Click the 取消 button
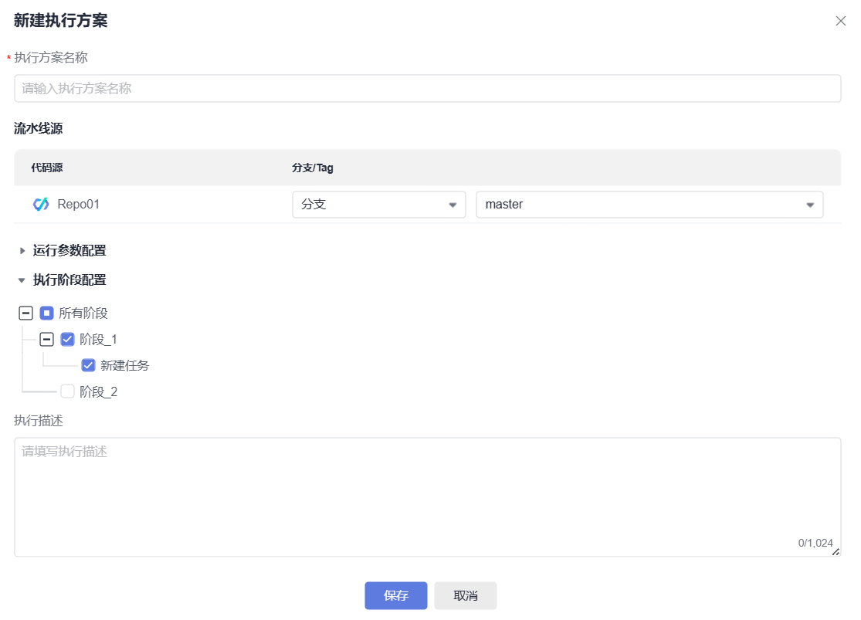This screenshot has height=620, width=861. [465, 596]
